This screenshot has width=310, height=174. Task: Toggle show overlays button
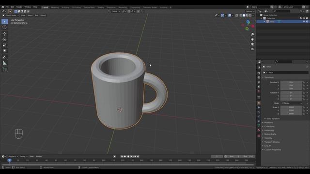click(229, 15)
